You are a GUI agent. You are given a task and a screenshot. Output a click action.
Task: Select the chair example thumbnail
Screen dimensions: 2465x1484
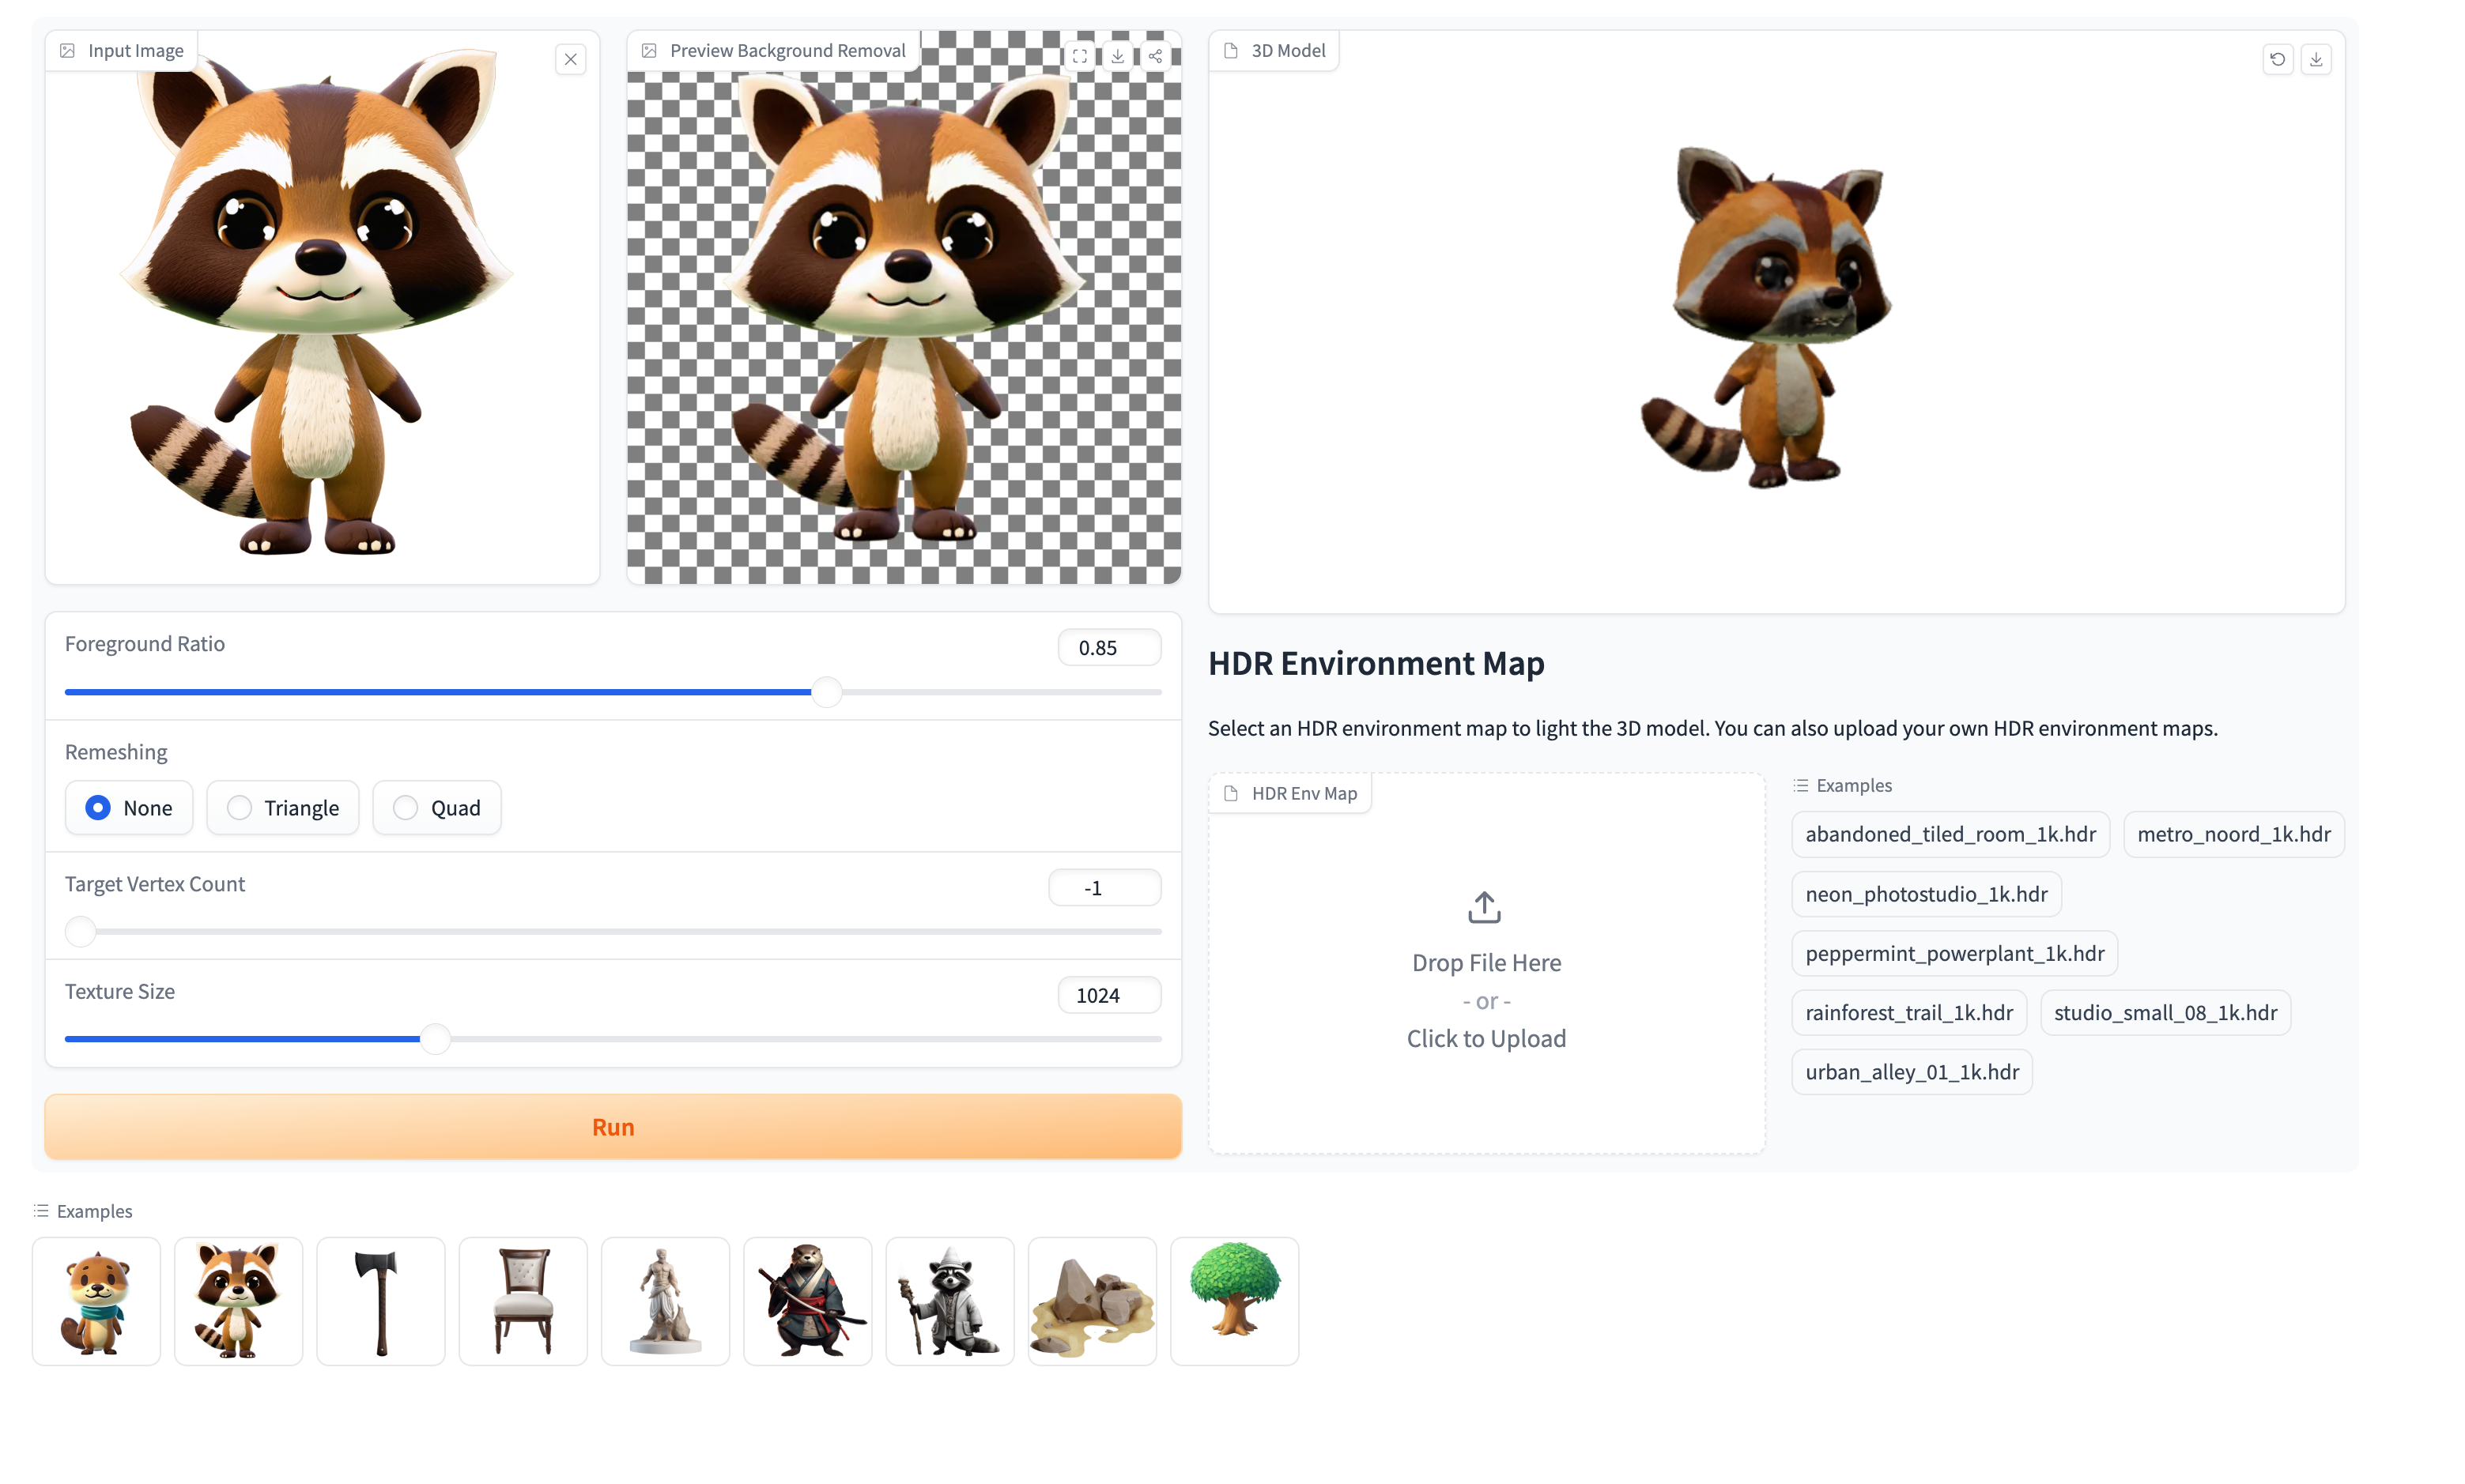click(523, 1301)
